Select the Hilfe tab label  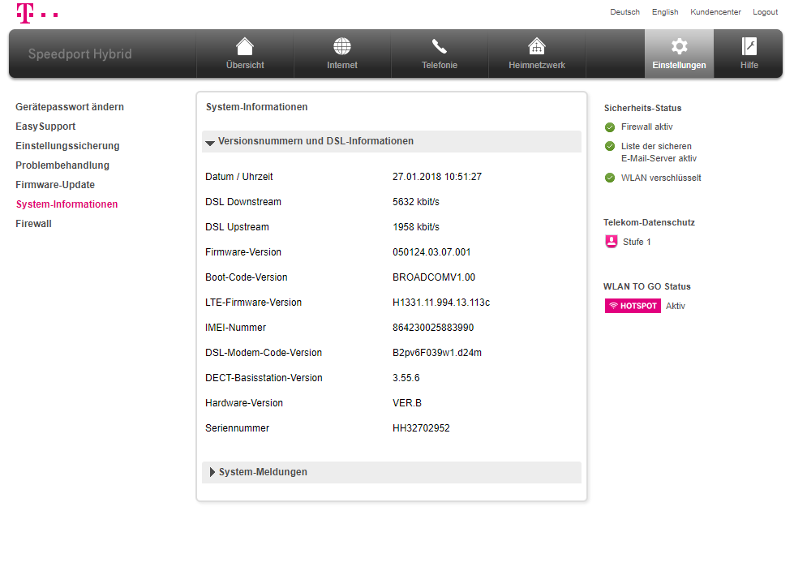(749, 66)
